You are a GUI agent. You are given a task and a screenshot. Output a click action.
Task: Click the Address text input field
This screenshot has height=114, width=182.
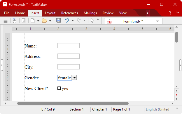click(69, 56)
